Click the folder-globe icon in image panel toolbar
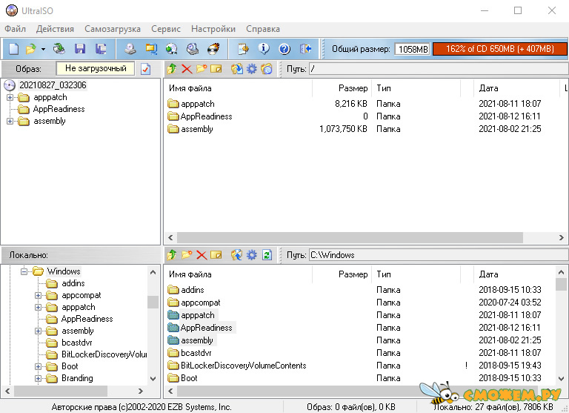 [x=267, y=69]
